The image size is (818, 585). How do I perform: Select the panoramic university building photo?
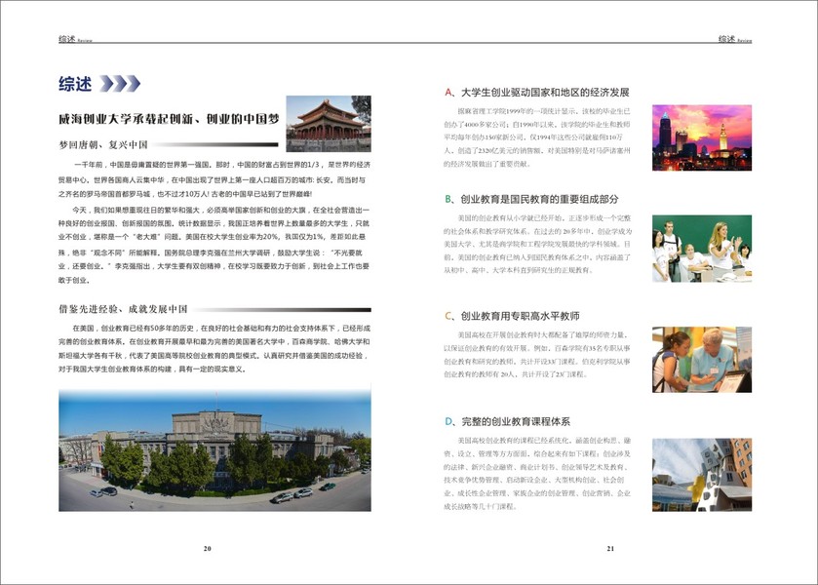[214, 449]
